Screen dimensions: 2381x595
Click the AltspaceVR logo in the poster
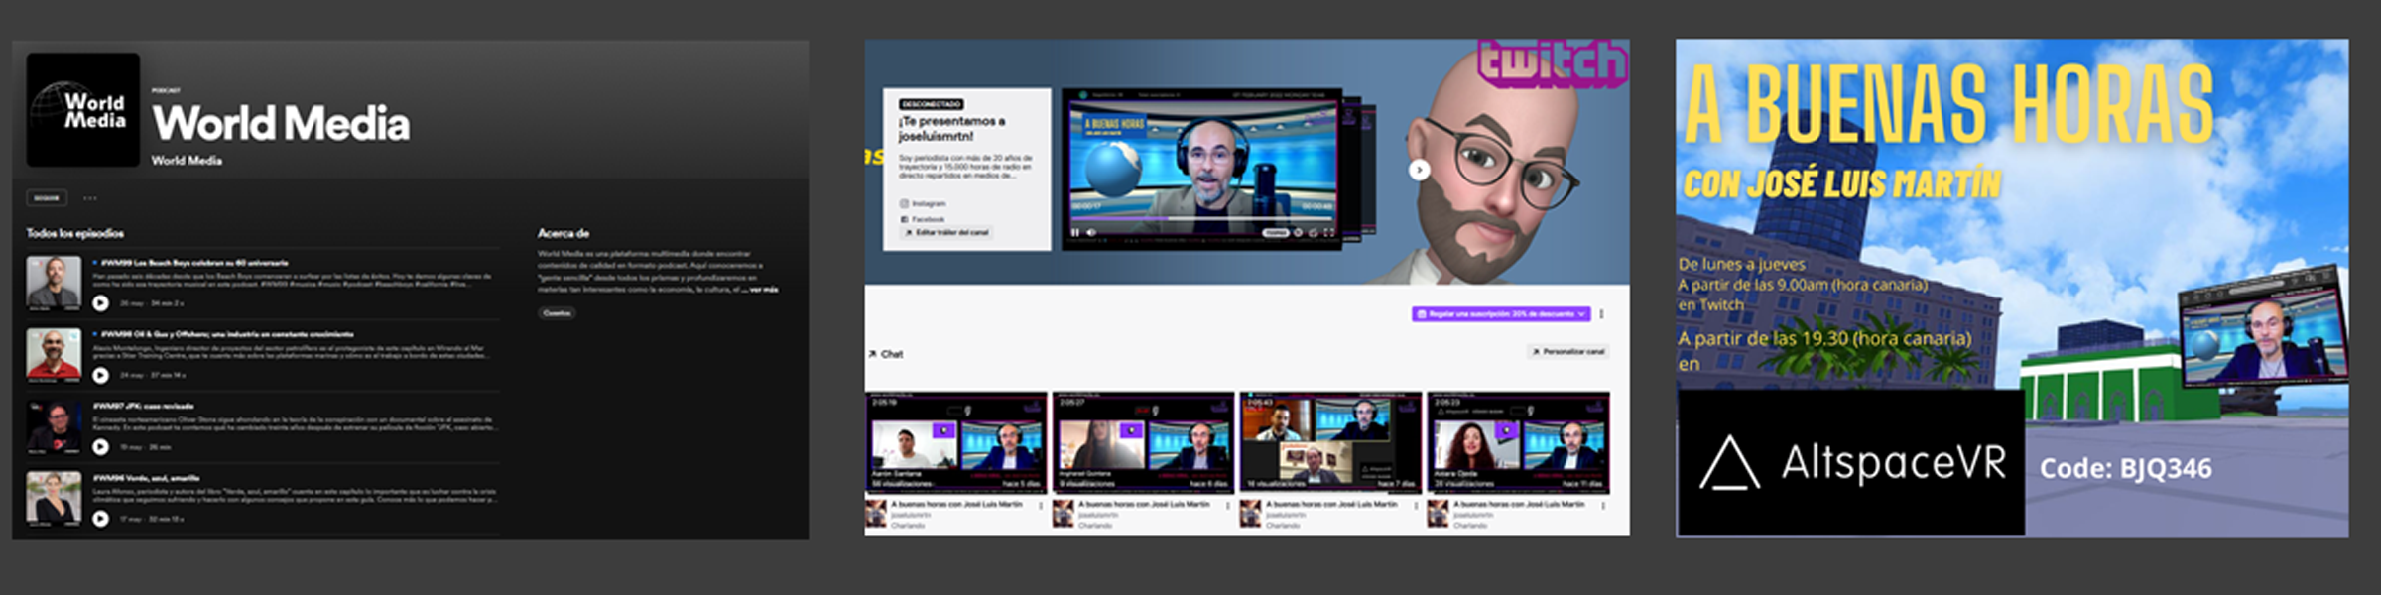click(x=1851, y=462)
